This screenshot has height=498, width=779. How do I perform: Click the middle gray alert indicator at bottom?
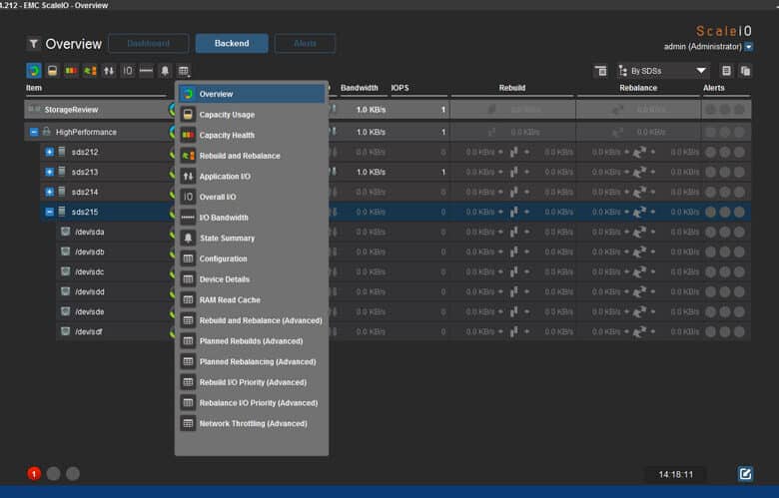click(53, 474)
